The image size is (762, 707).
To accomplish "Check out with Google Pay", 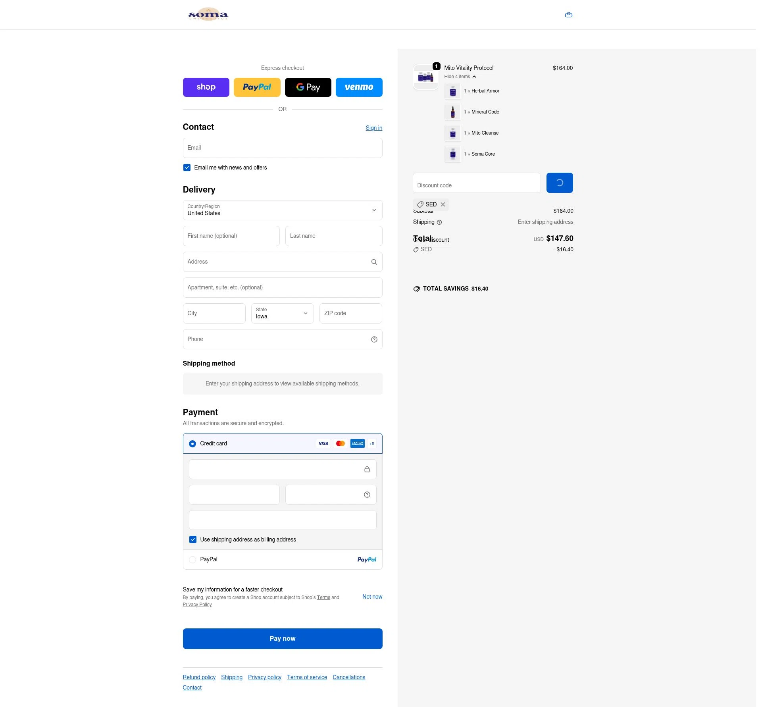I will click(x=308, y=87).
